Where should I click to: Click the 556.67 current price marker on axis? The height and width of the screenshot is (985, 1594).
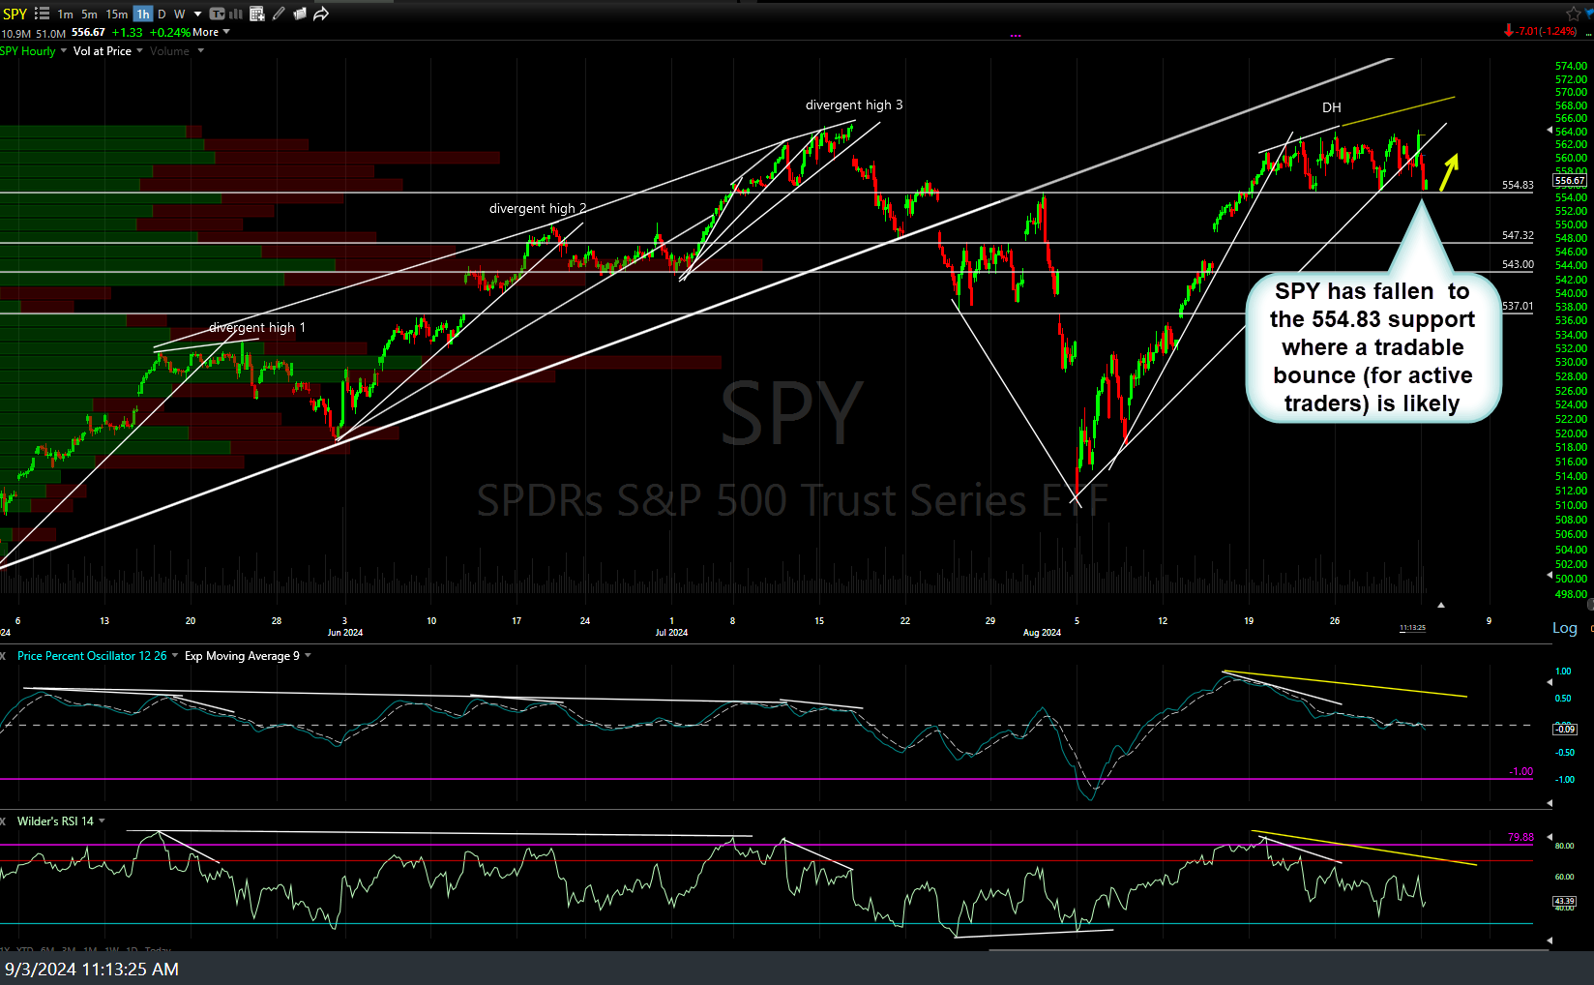[x=1569, y=180]
